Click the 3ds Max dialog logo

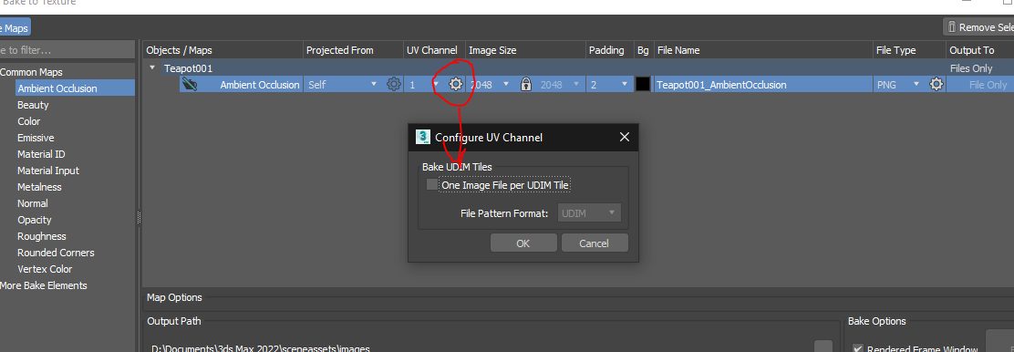(x=423, y=137)
